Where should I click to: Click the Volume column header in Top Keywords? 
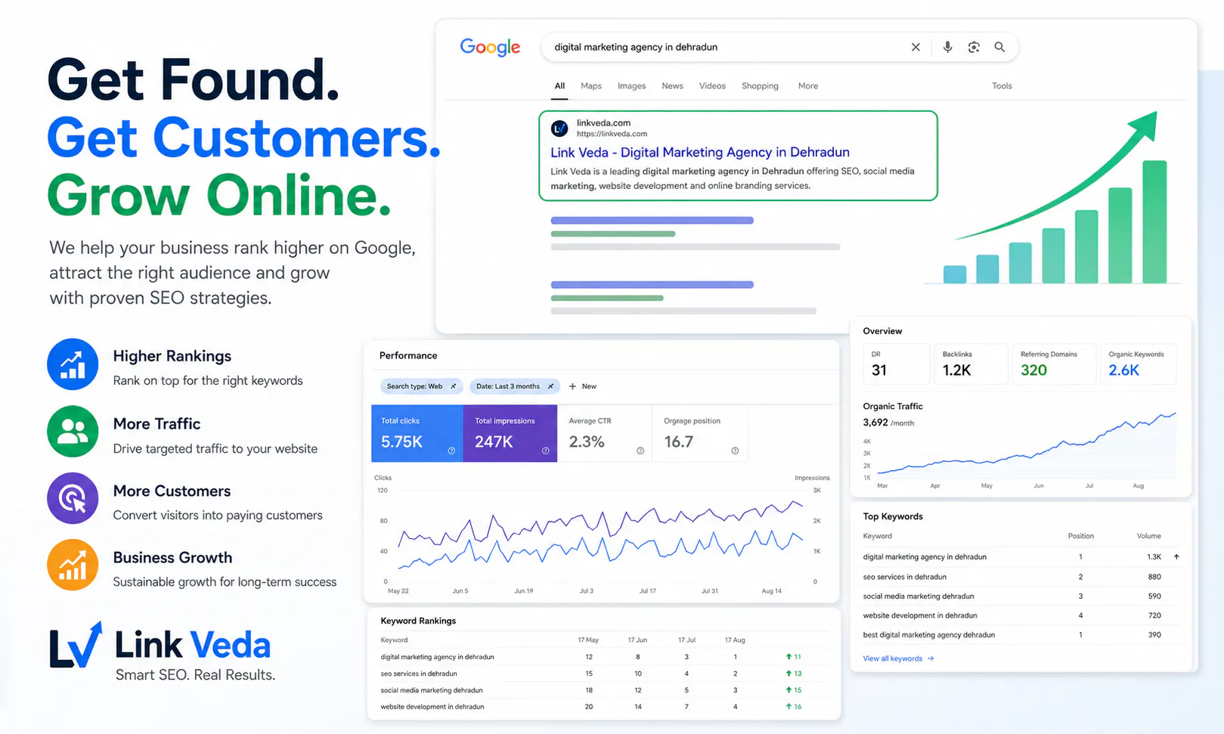[1149, 536]
